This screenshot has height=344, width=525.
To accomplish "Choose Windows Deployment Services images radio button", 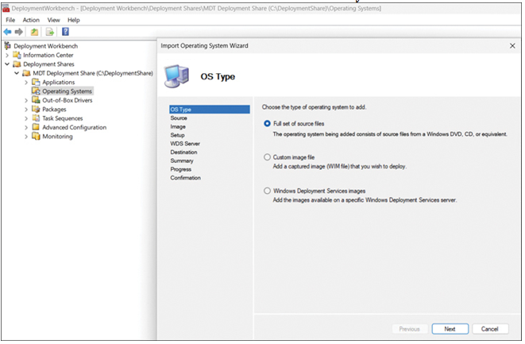I will tap(267, 191).
